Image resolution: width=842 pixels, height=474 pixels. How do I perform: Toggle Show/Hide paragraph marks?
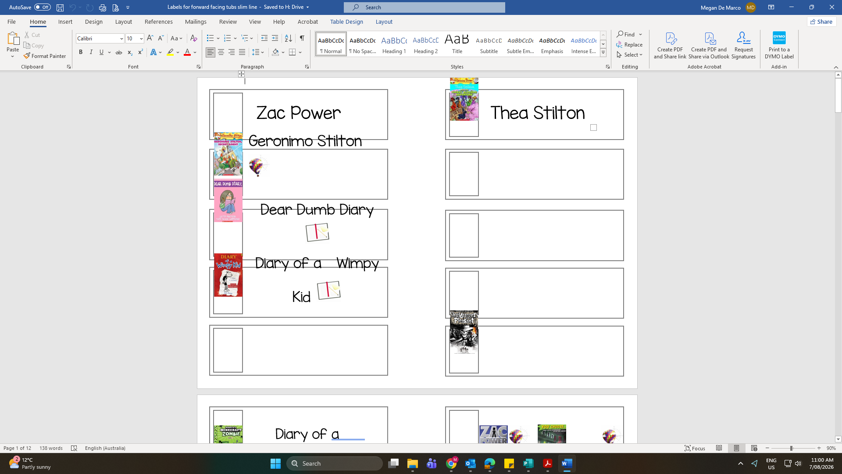302,38
